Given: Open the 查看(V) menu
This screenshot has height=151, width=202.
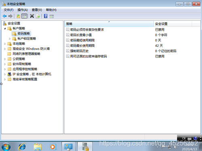Looking at the screenshot, I should tap(37, 10).
